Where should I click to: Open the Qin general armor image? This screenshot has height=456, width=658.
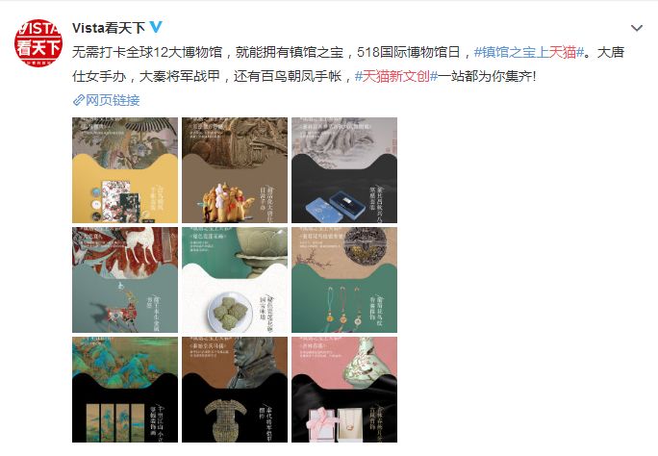(x=235, y=390)
